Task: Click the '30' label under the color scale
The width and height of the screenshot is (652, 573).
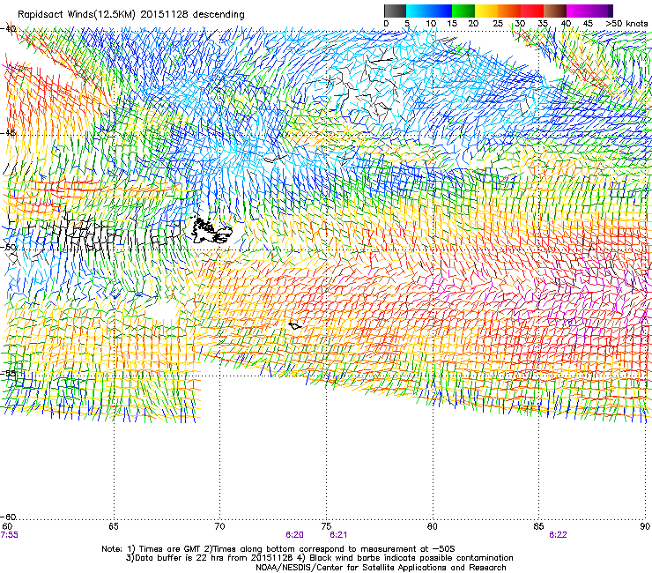Action: [520, 24]
